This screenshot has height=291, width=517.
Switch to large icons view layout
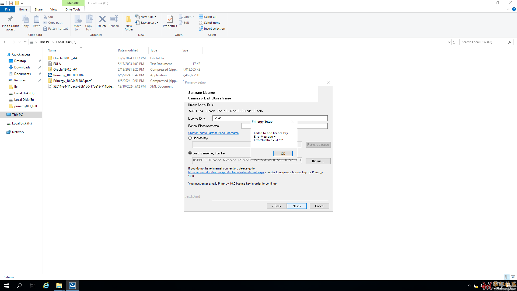513,277
